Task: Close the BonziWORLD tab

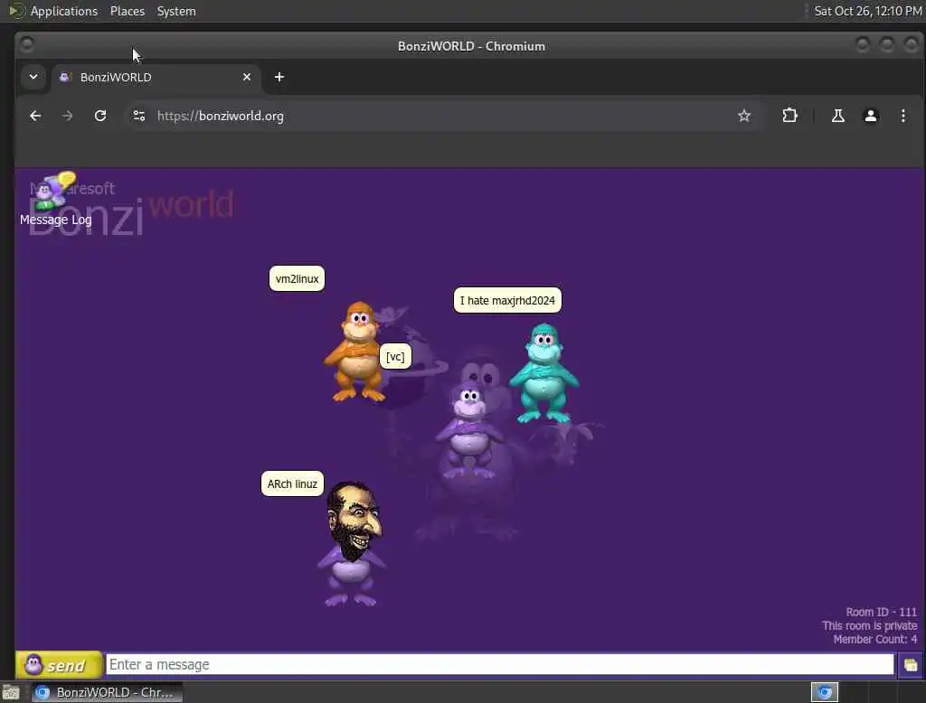Action: click(247, 78)
